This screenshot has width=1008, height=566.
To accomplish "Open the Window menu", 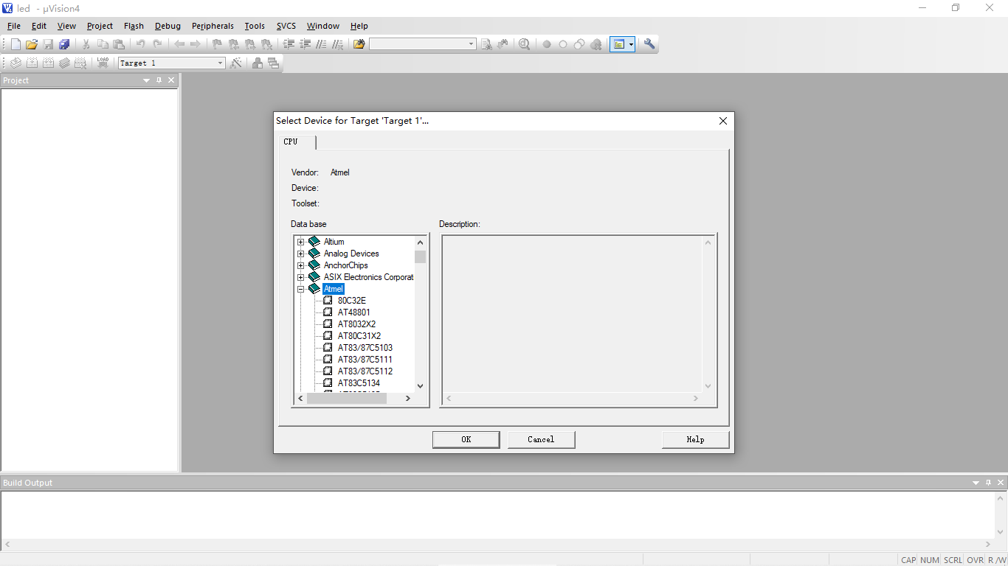I will [323, 26].
